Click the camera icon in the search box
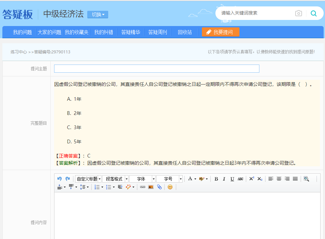 coord(298,13)
